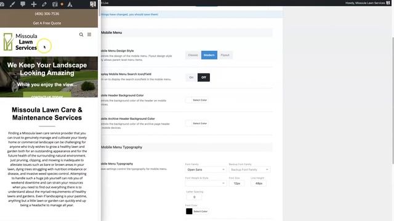Open the Backup Font Family dropdown

pos(249,169)
